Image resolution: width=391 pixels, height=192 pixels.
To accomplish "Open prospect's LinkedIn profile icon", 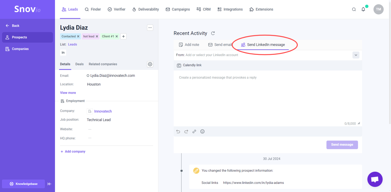I will point(63,53).
